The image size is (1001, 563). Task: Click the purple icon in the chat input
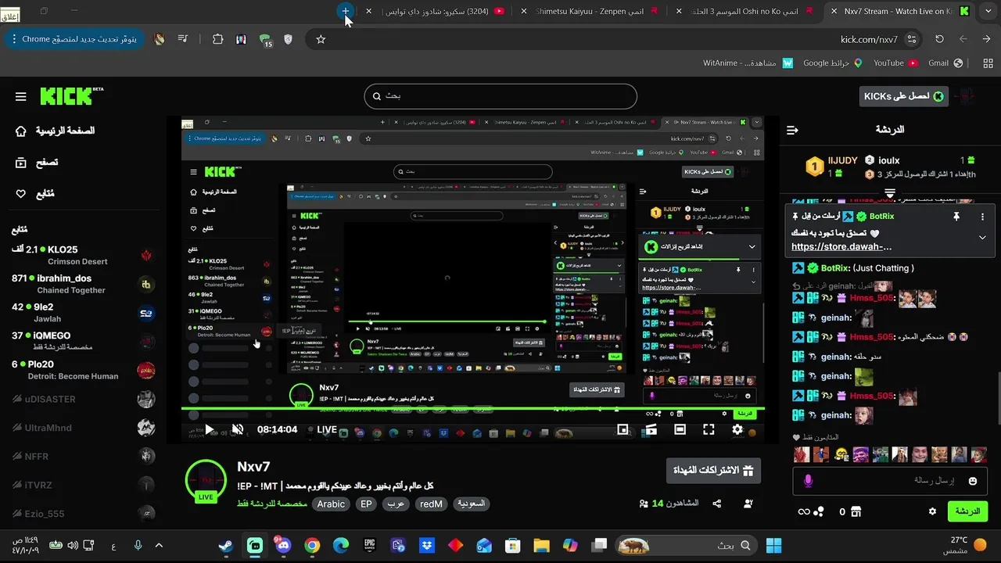pyautogui.click(x=808, y=481)
